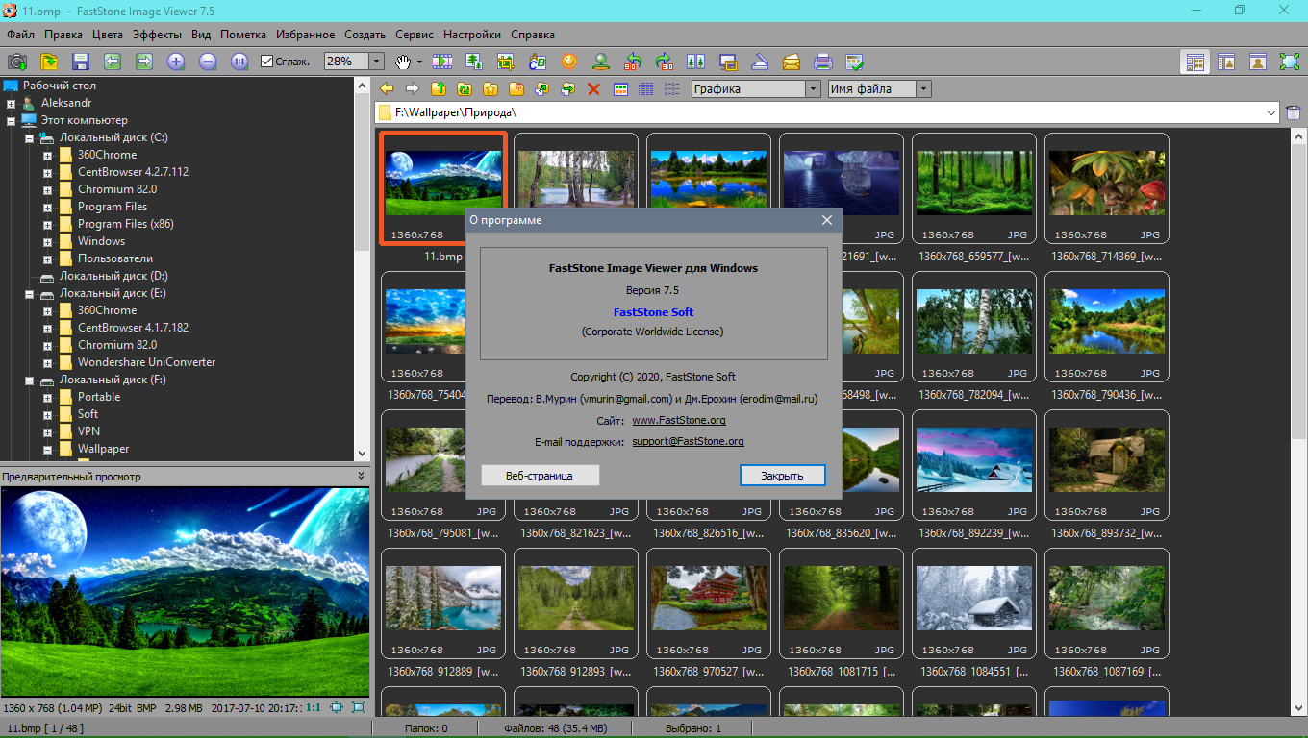Viewport: 1308px width, 738px height.
Task: Click the Scanner acquire icon
Action: [x=760, y=61]
